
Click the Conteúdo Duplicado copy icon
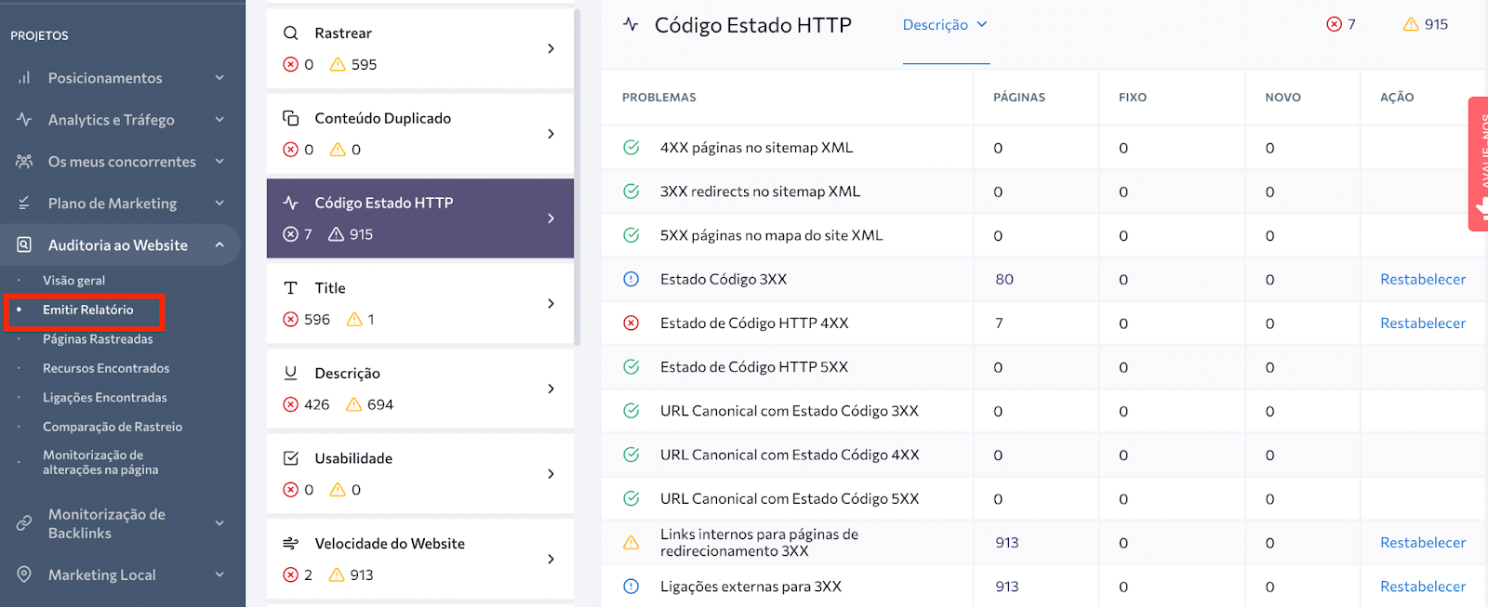[x=291, y=118]
